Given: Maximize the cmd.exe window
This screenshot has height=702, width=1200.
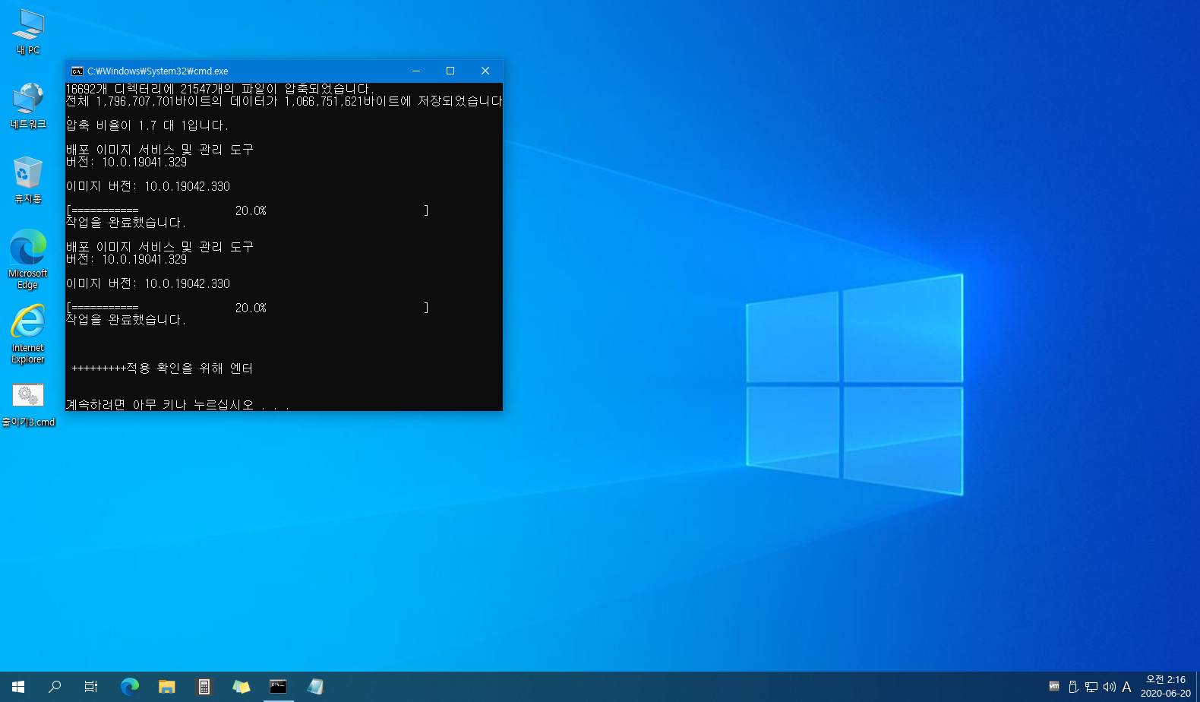Looking at the screenshot, I should coord(450,71).
